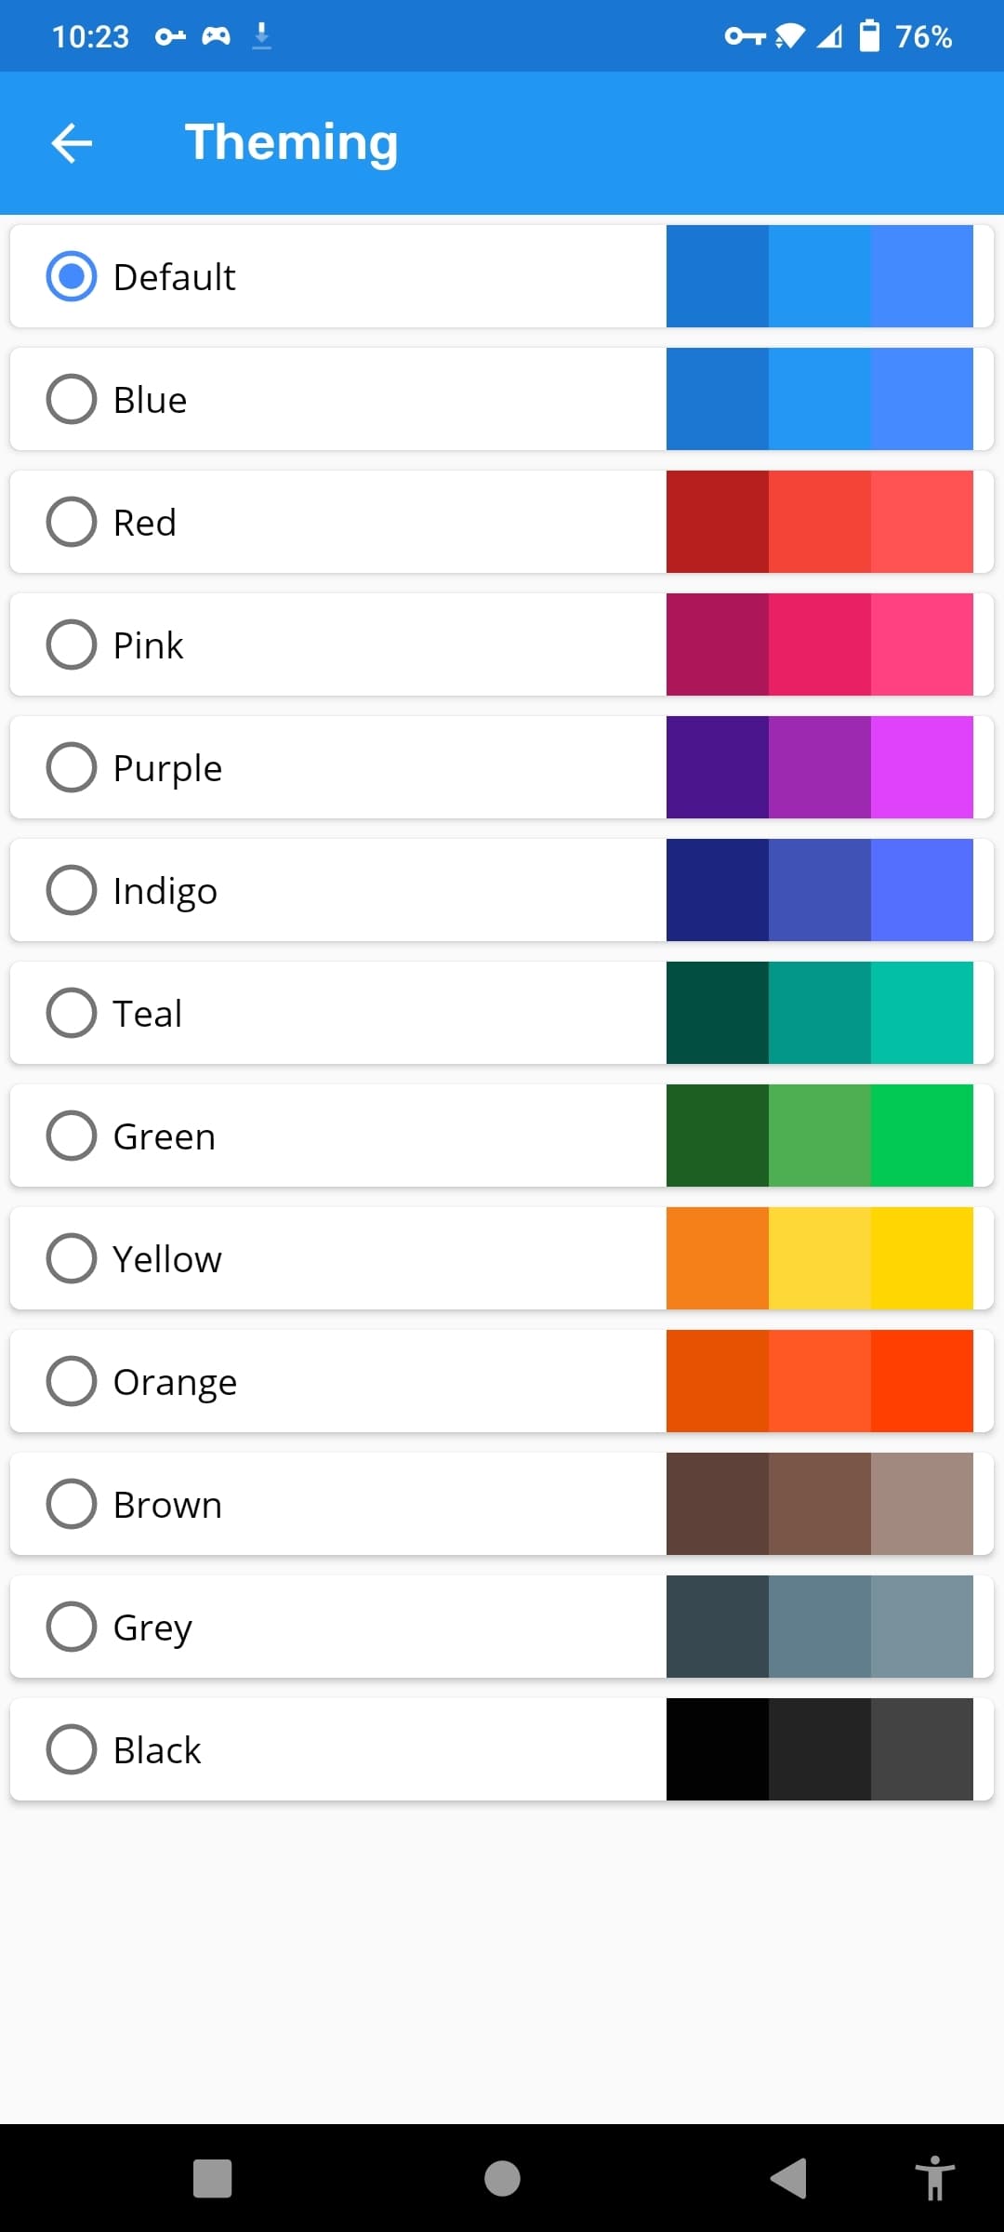Viewport: 1004px width, 2232px height.
Task: Select the Red theme radio button
Action: point(72,522)
